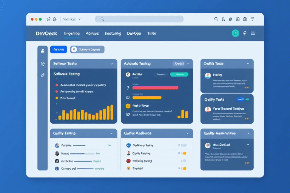Click the user profile icon in left sidebar
Screen dimensions: 290x193
pos(43,50)
